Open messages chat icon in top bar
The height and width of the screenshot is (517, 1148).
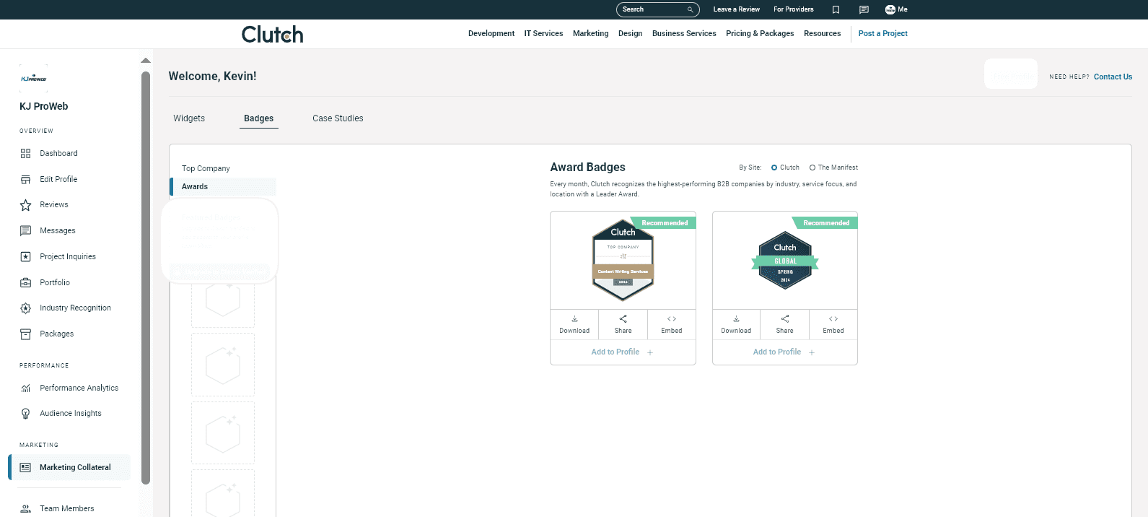point(864,9)
